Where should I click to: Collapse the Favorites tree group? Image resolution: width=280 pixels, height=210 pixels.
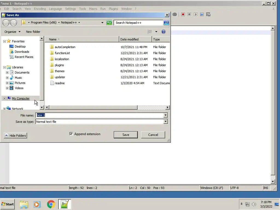click(x=4, y=41)
